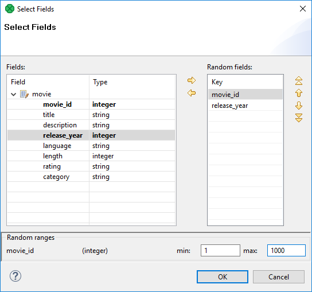Click the min value input field
The image size is (312, 292).
[220, 250]
